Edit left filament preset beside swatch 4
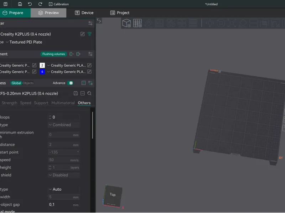The image size is (285, 213). pos(34,72)
